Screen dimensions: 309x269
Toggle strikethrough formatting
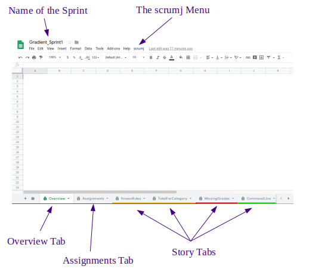[165, 57]
